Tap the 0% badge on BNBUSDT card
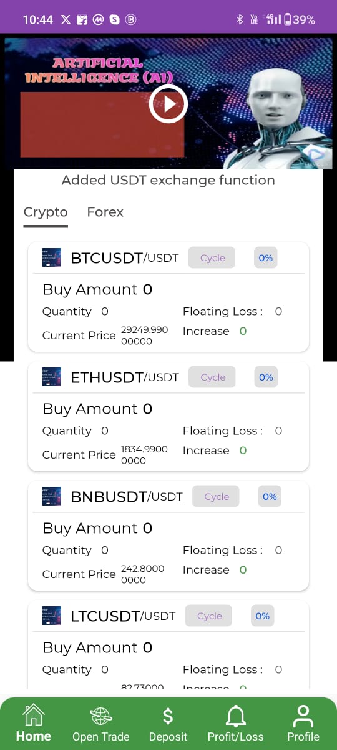Viewport: 337px width, 750px height. (270, 496)
